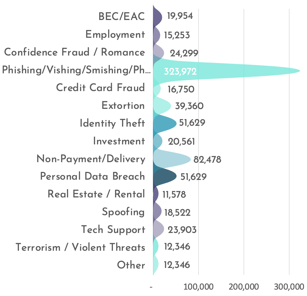Select the Extortion category label
The width and height of the screenshot is (307, 296).
tap(123, 106)
